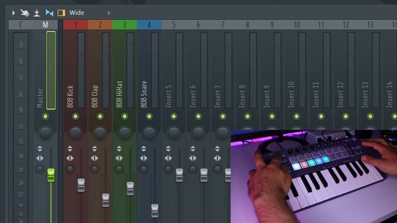Swap left/right channels on Master
Image resolution: width=397 pixels, height=223 pixels.
tap(40, 159)
